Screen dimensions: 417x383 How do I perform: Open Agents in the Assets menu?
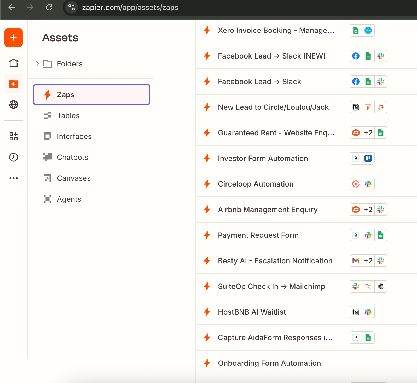69,199
